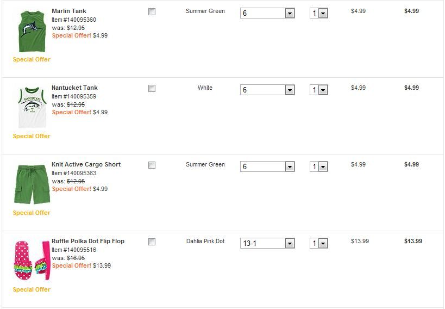Click the Knit Active Cargo Short title
The image size is (445, 309).
pos(86,164)
